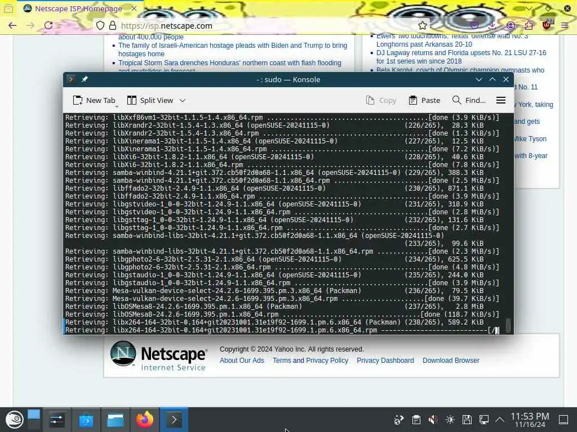The width and height of the screenshot is (577, 432).
Task: Open Firefox downloads panel
Action: [492, 26]
